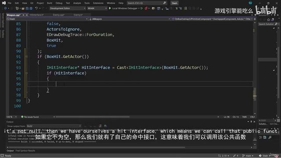The image size is (281, 158).
Task: Switch to the Weapon.cpp tab
Action: point(13,15)
